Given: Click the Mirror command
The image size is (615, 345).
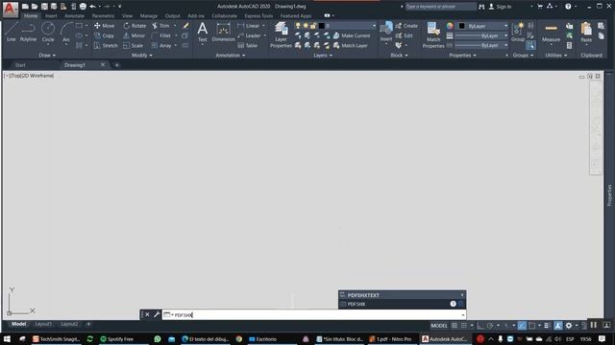Looking at the screenshot, I should 135,35.
